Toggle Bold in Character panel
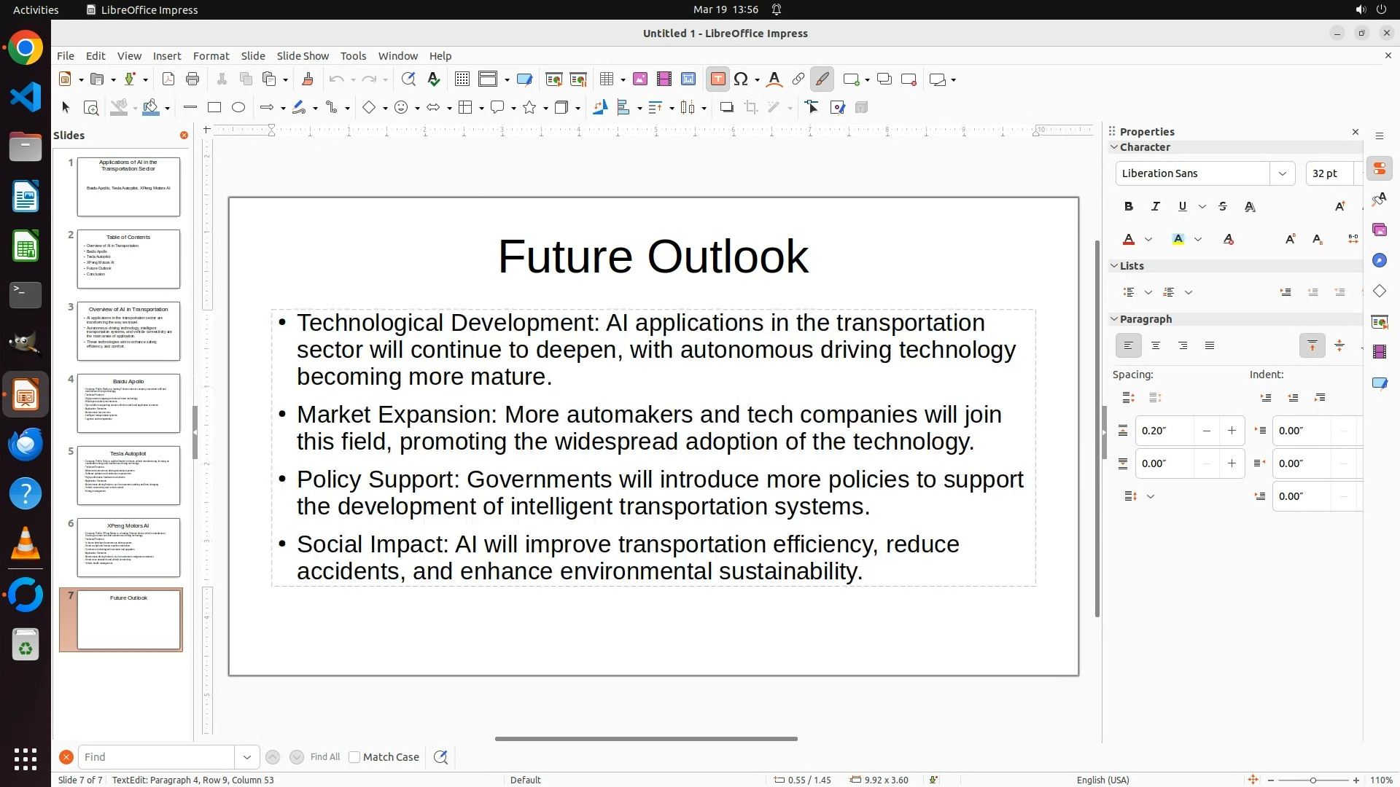 tap(1129, 207)
